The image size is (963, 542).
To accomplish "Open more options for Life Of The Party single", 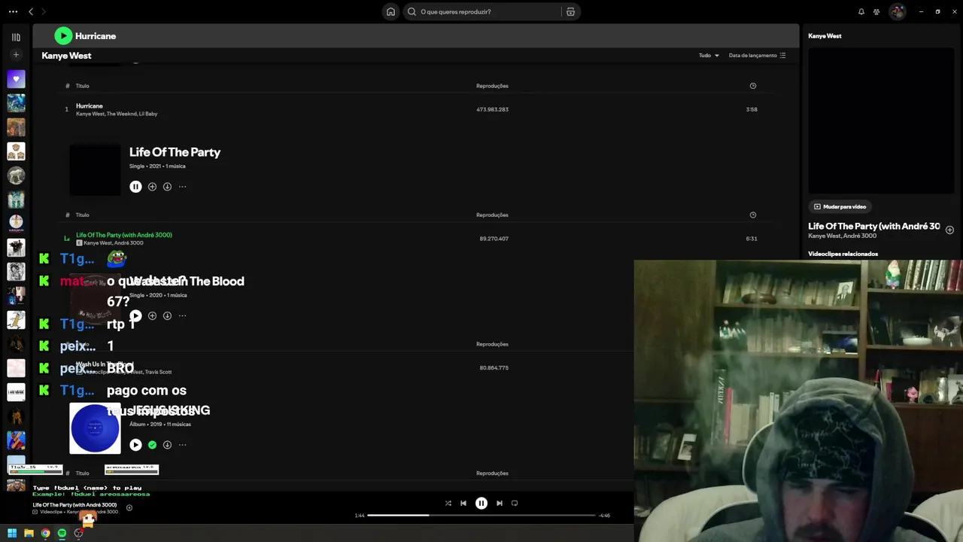I will tap(182, 187).
